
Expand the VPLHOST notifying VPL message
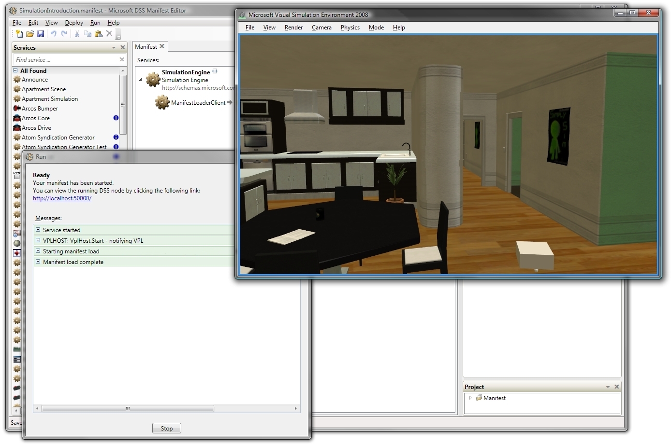[x=38, y=240]
